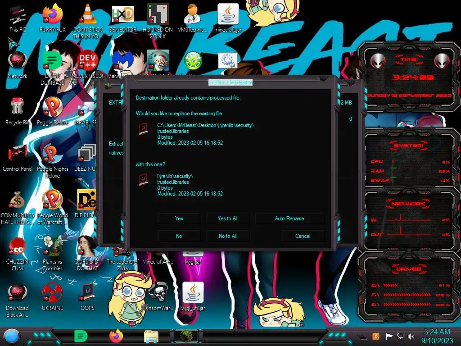Select the VLC cone desktop icon
Screen dimensions: 461x346
tap(88, 21)
